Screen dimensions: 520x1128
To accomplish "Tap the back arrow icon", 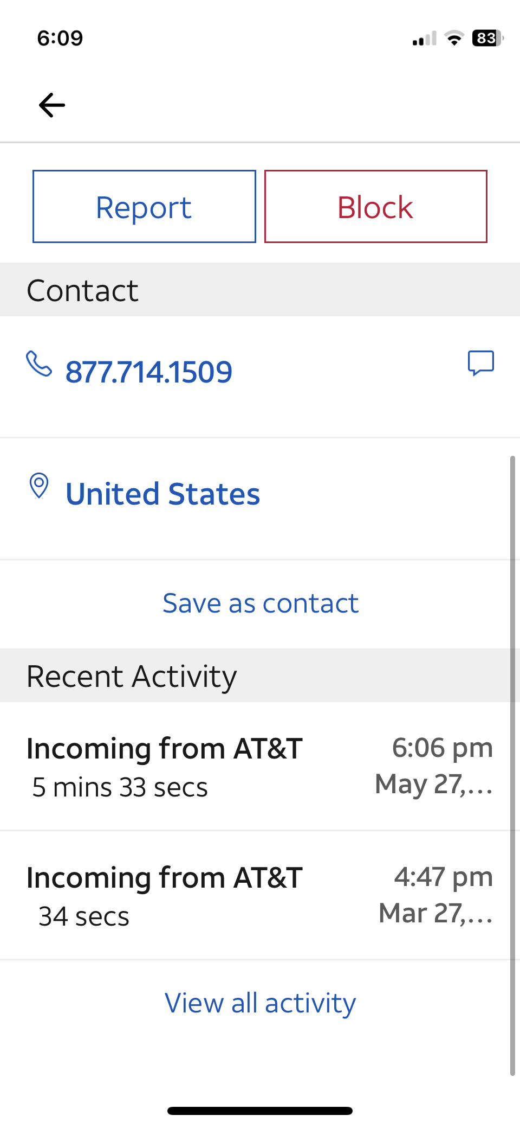I will point(52,105).
